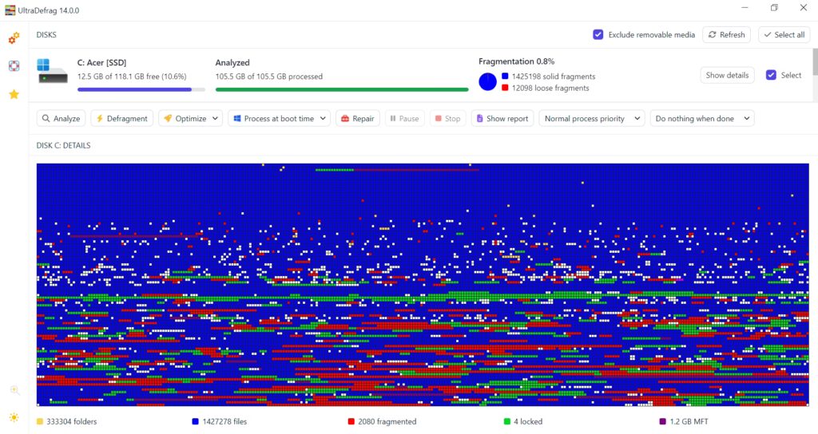Click the fragmentation pie chart icon
Viewport: 818px width, 434px height.
pyautogui.click(x=488, y=82)
